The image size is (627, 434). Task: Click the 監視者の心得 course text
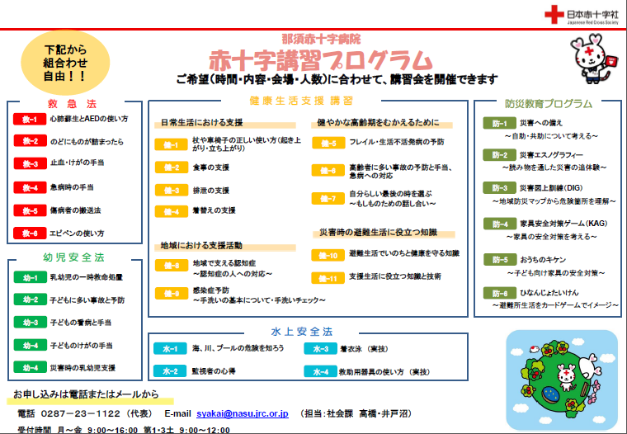[x=214, y=371]
